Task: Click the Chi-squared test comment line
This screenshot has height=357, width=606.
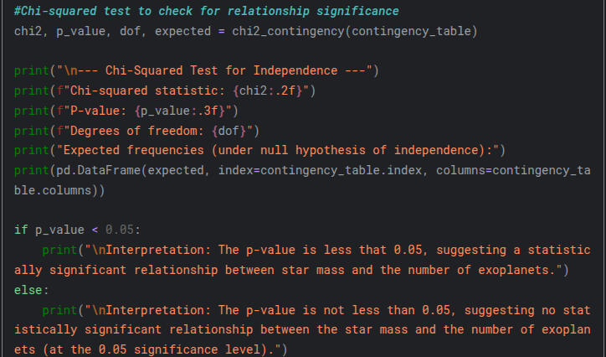Action: (x=206, y=12)
